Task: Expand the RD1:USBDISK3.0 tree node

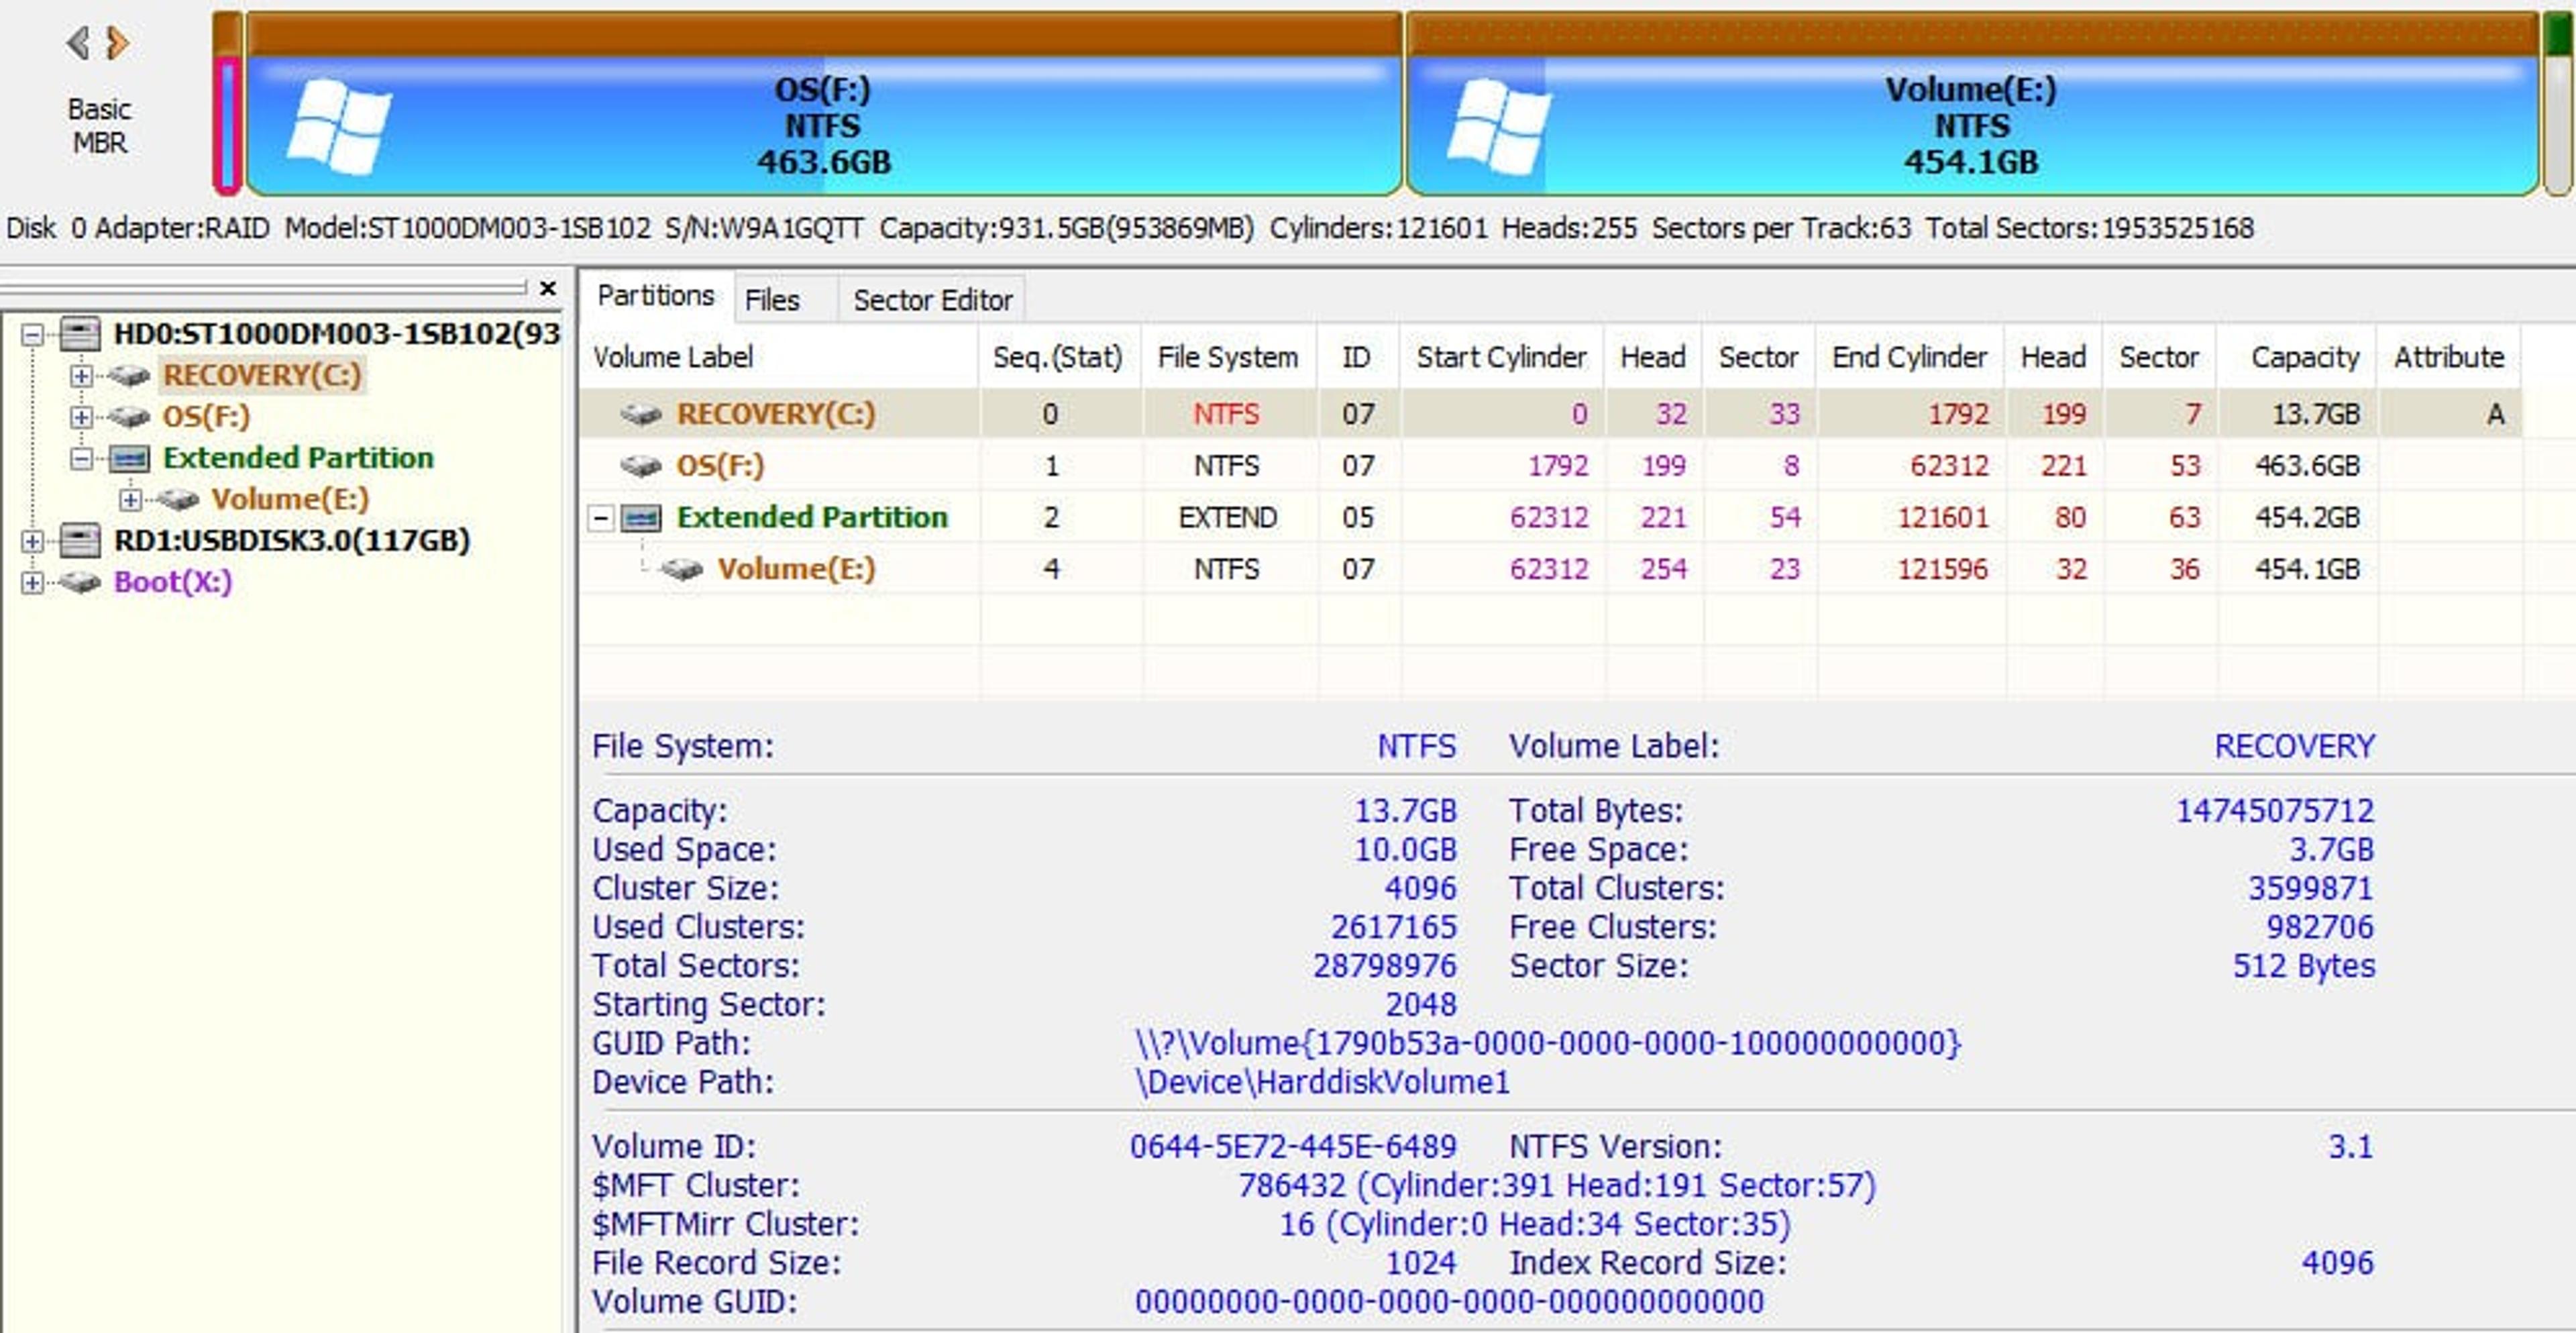Action: coord(32,541)
